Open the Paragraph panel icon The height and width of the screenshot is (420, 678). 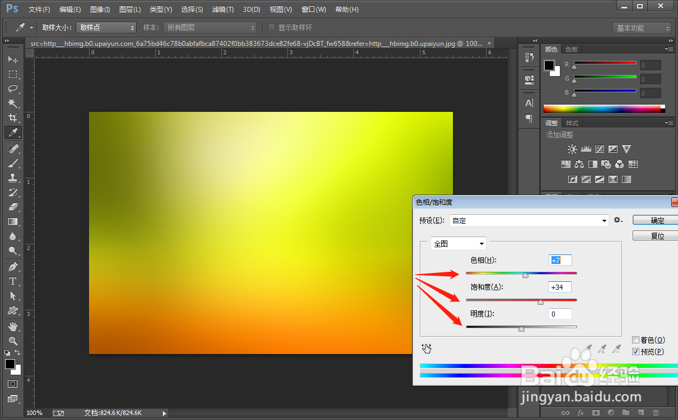[529, 118]
